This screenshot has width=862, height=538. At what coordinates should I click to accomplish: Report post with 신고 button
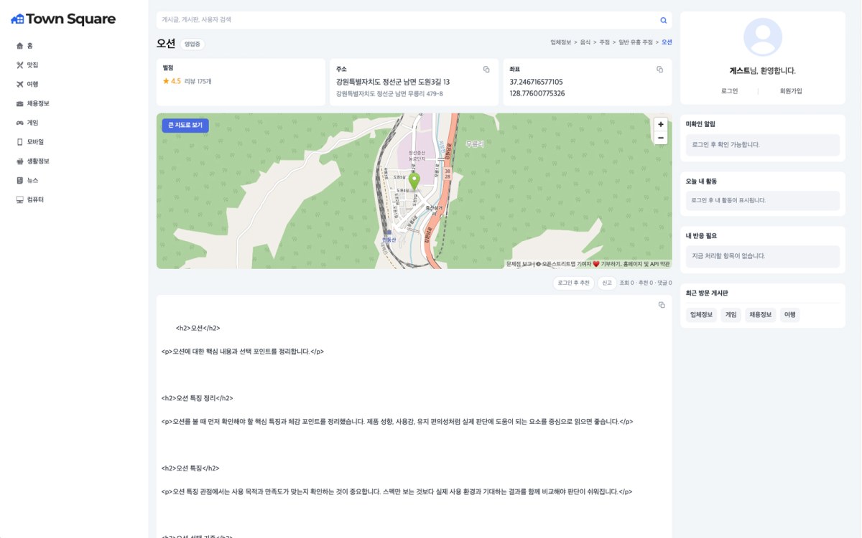pyautogui.click(x=607, y=283)
